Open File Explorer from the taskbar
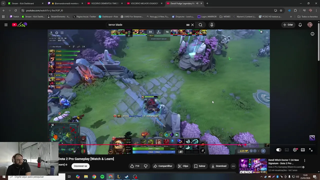The width and height of the screenshot is (320, 180). click(x=86, y=177)
